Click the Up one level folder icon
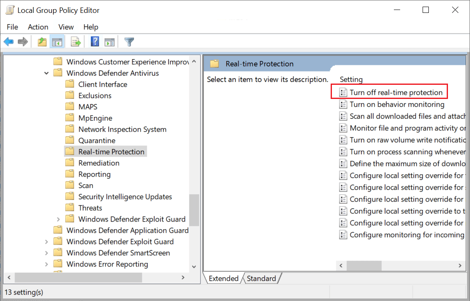The image size is (470, 301). [42, 41]
